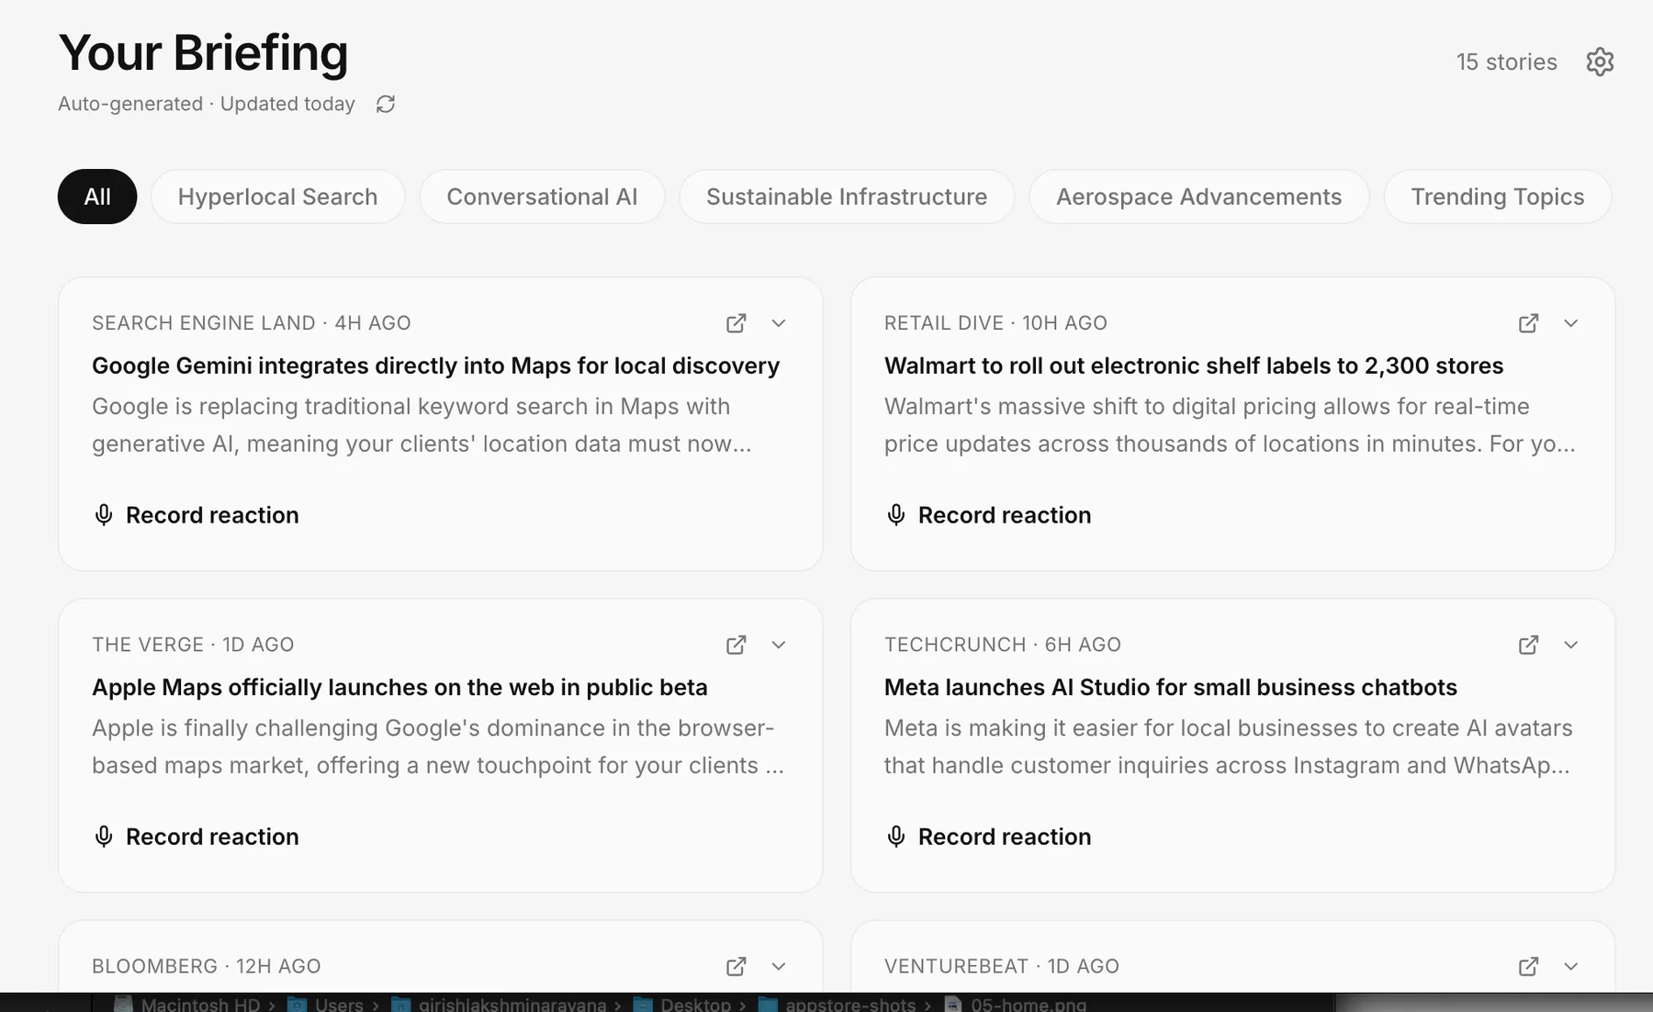This screenshot has height=1012, width=1653.
Task: Record reaction for Google Gemini Maps story
Action: pyautogui.click(x=196, y=515)
